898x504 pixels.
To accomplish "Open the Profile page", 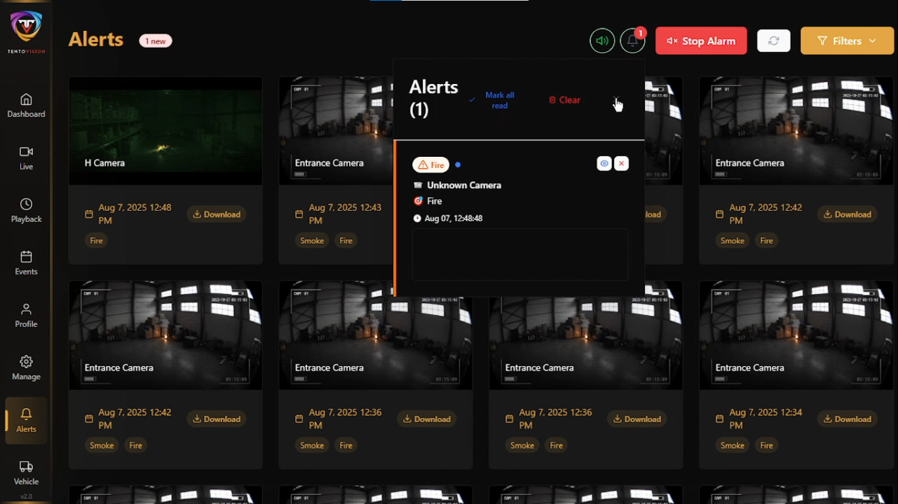I will tap(26, 316).
